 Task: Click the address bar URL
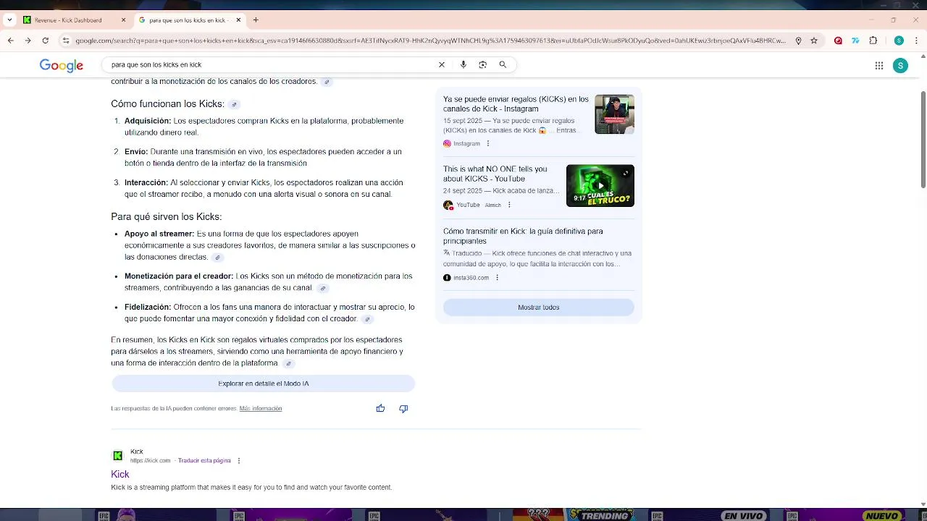pos(430,41)
